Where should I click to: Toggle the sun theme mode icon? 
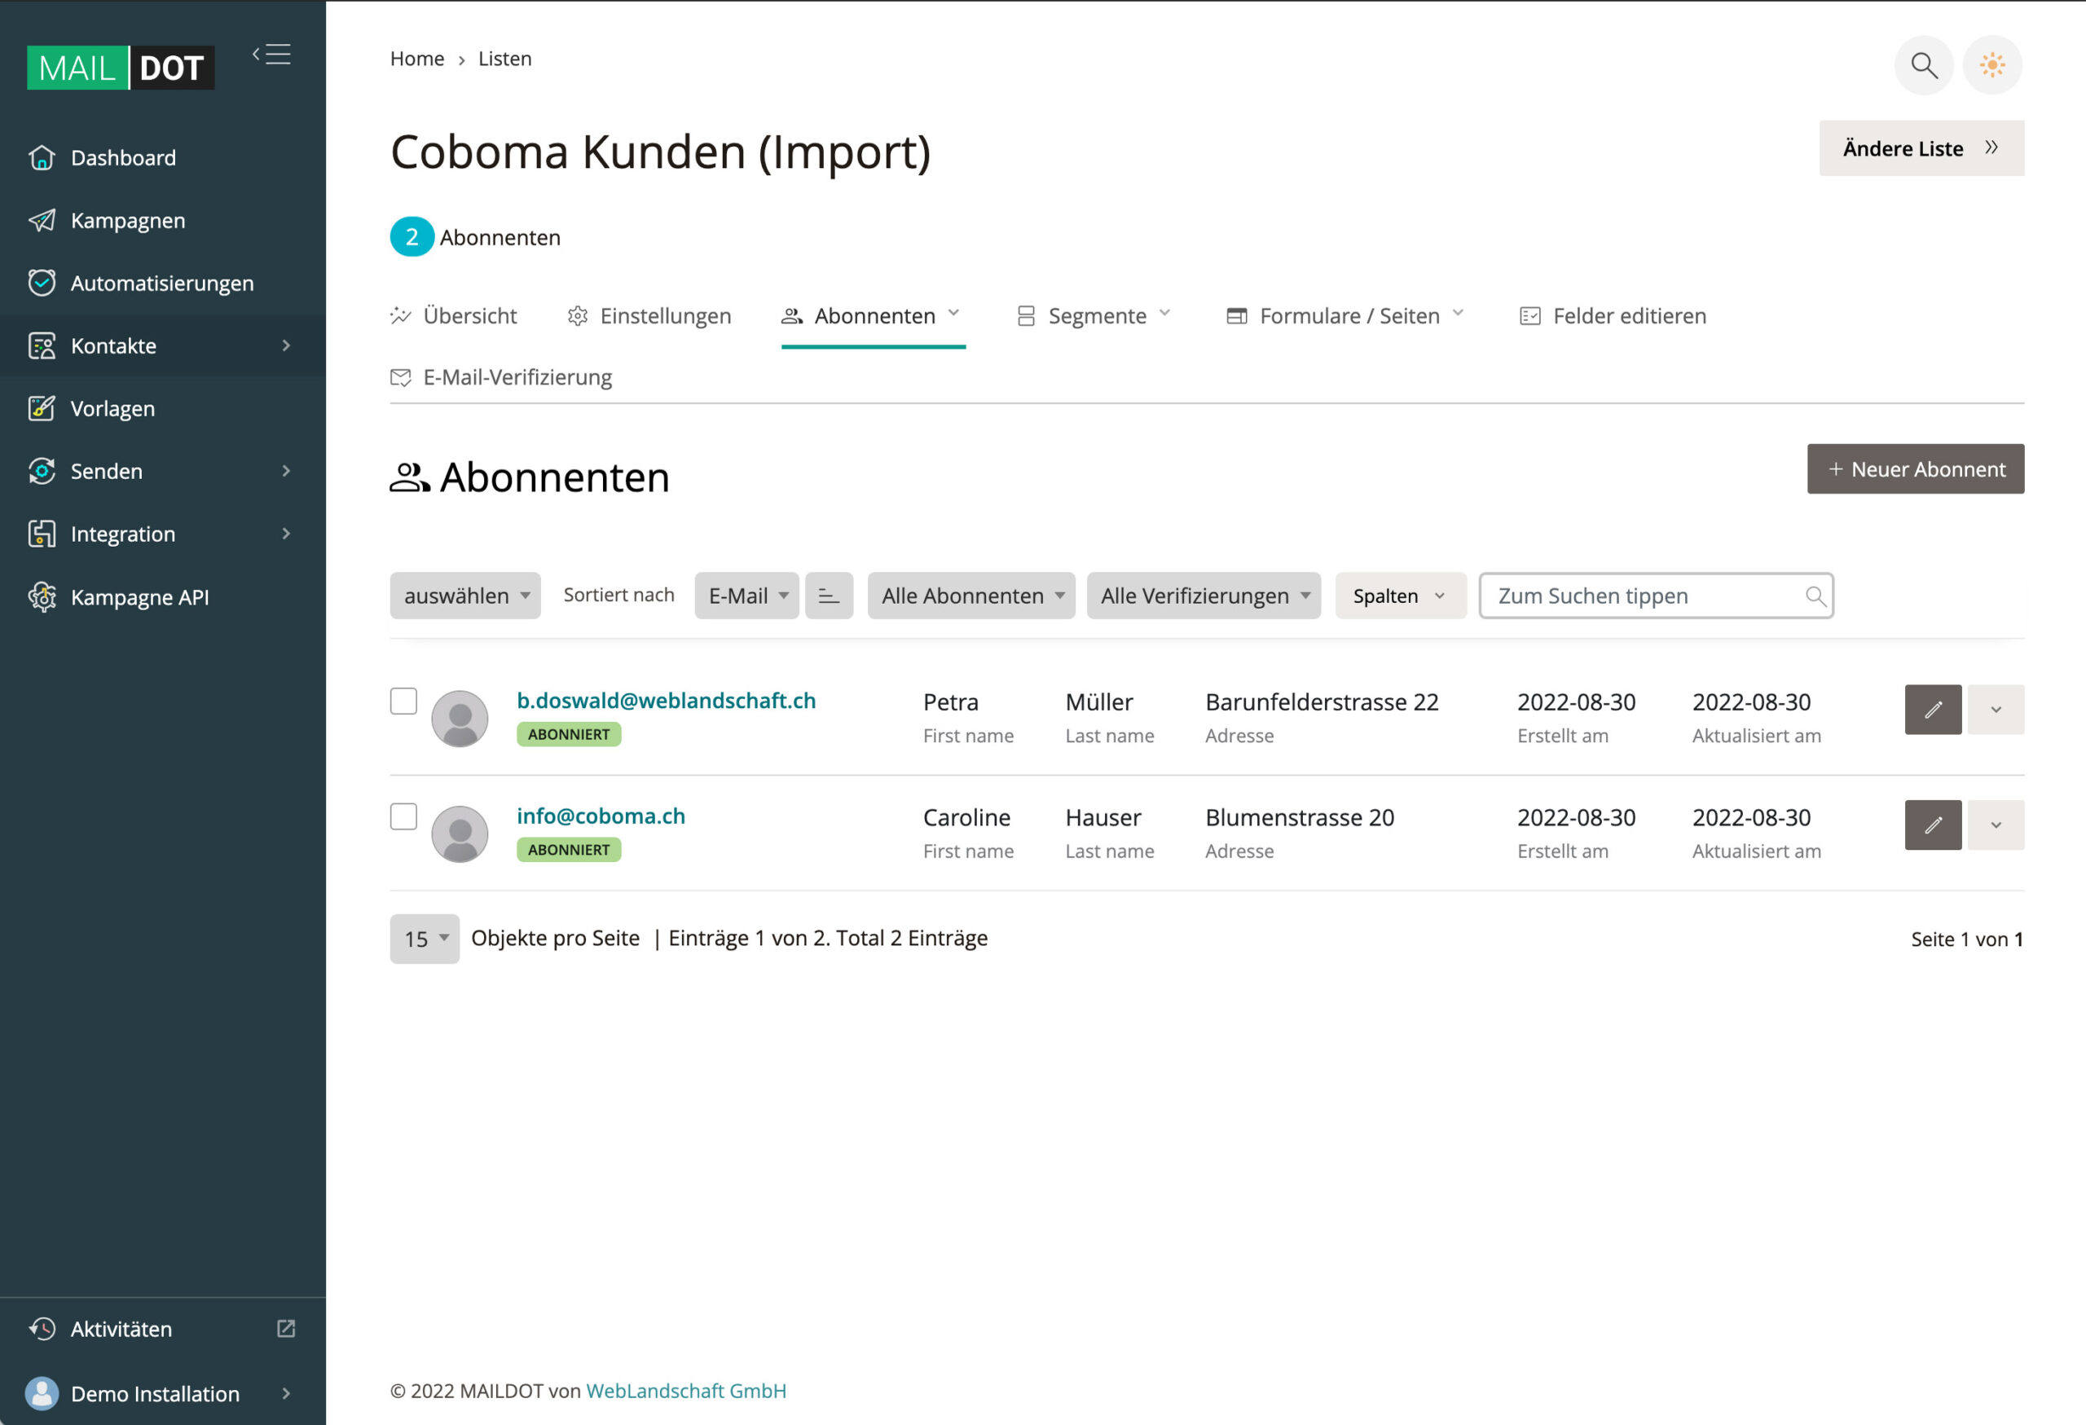click(x=1991, y=64)
